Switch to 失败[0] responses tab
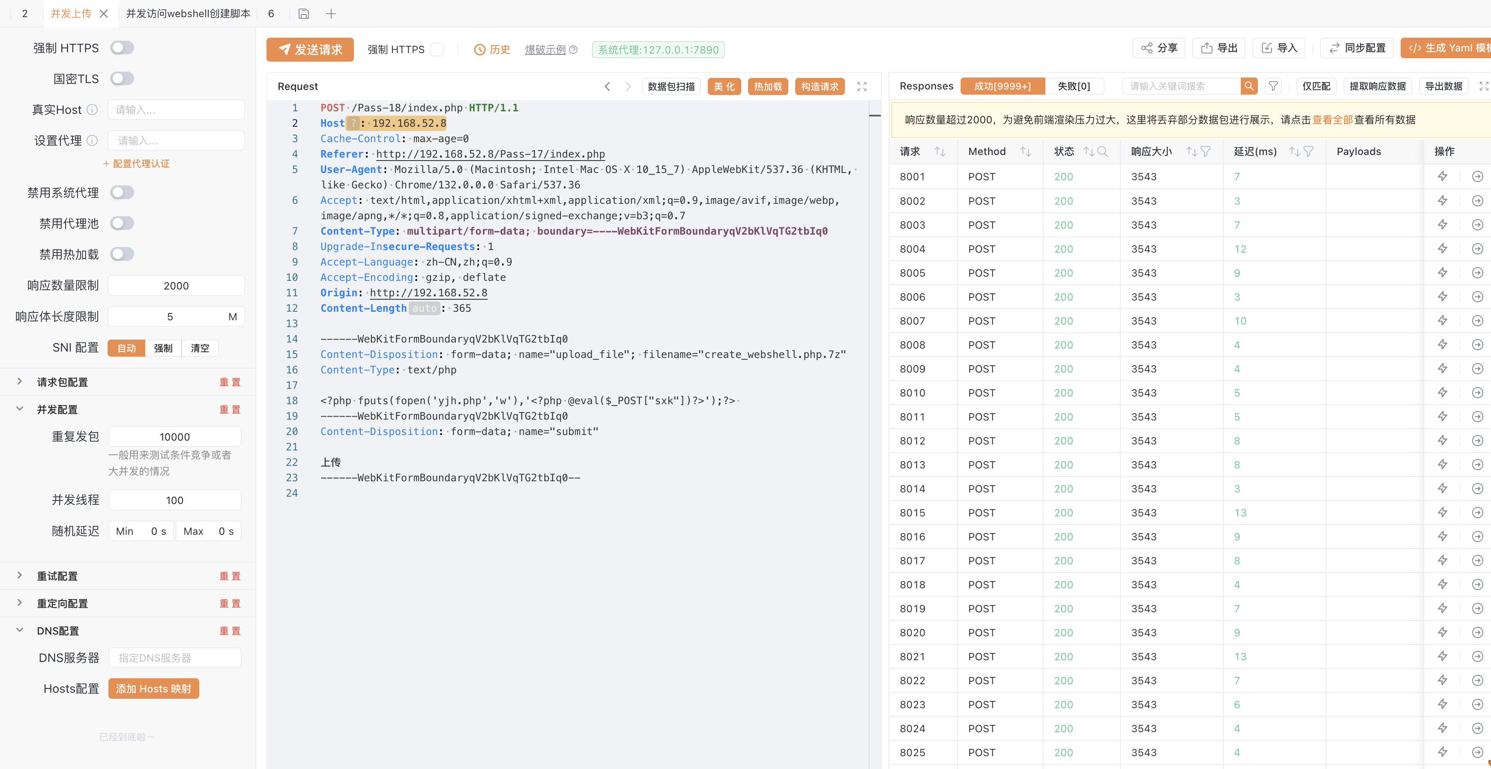1491x769 pixels. pos(1073,86)
